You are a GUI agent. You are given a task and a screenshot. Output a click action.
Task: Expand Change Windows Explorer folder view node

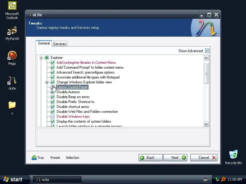pyautogui.click(x=47, y=82)
